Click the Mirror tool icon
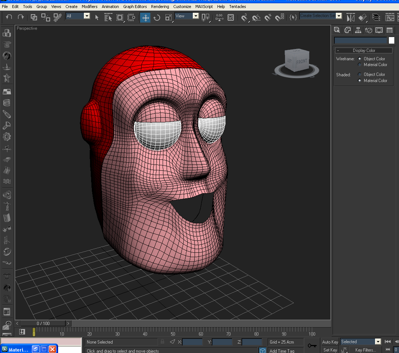This screenshot has height=353, width=399. pos(351,17)
